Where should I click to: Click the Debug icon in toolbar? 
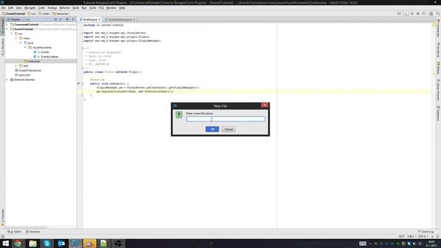pyautogui.click(x=418, y=14)
